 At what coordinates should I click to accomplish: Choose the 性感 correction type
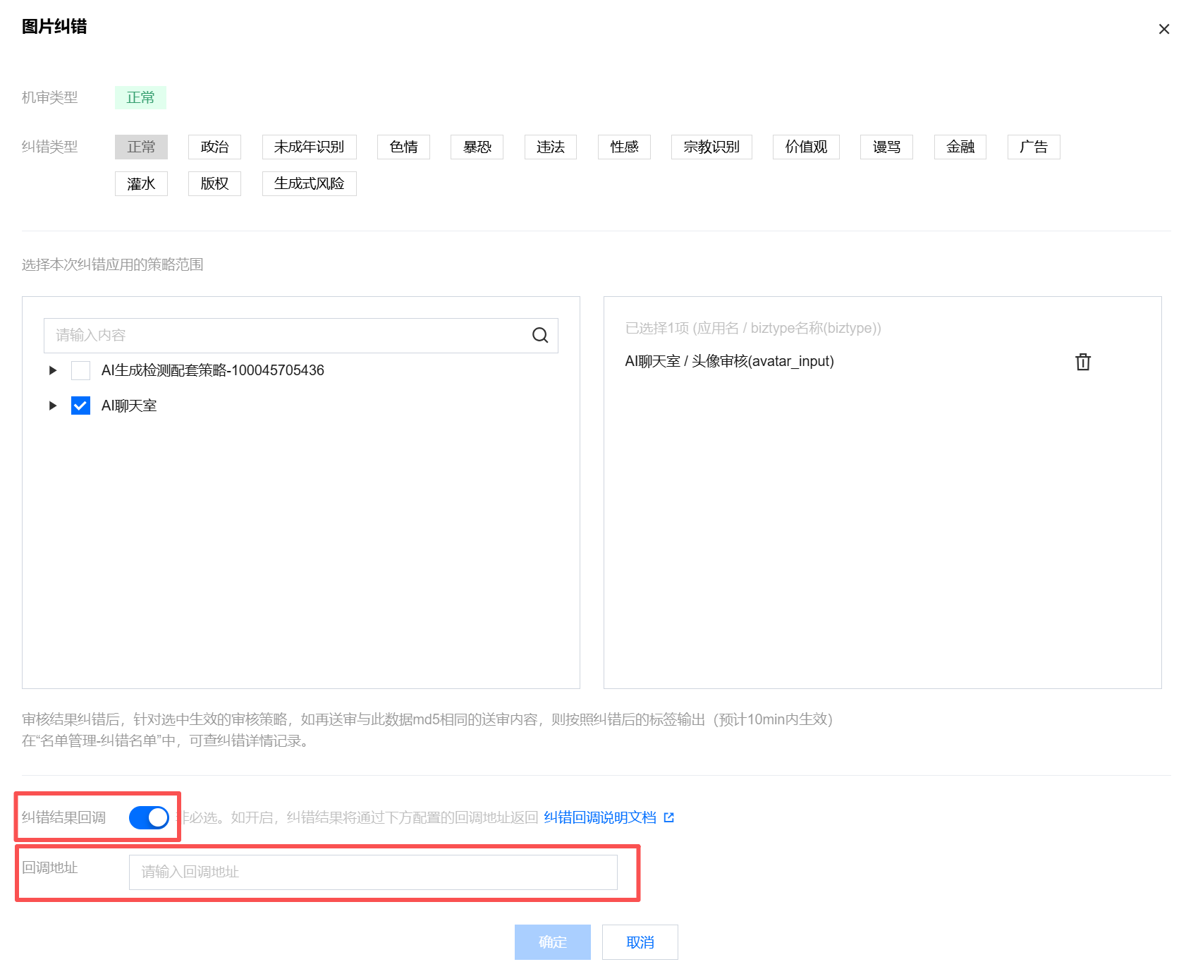pyautogui.click(x=624, y=147)
